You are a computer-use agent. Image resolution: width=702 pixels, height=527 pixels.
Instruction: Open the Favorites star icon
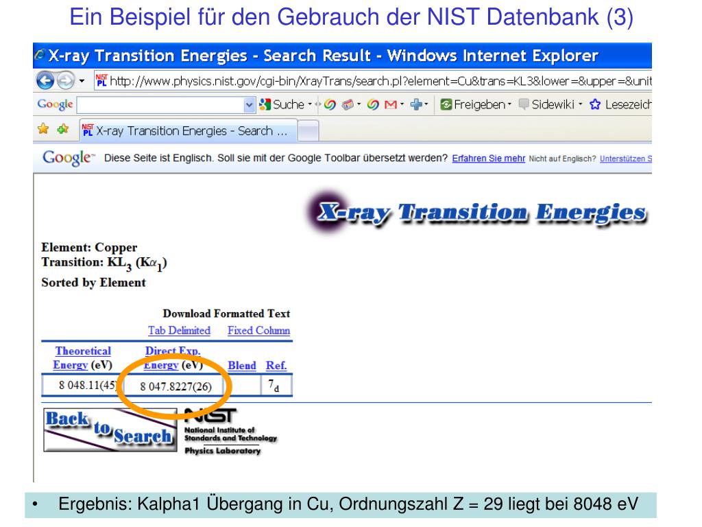coord(43,129)
